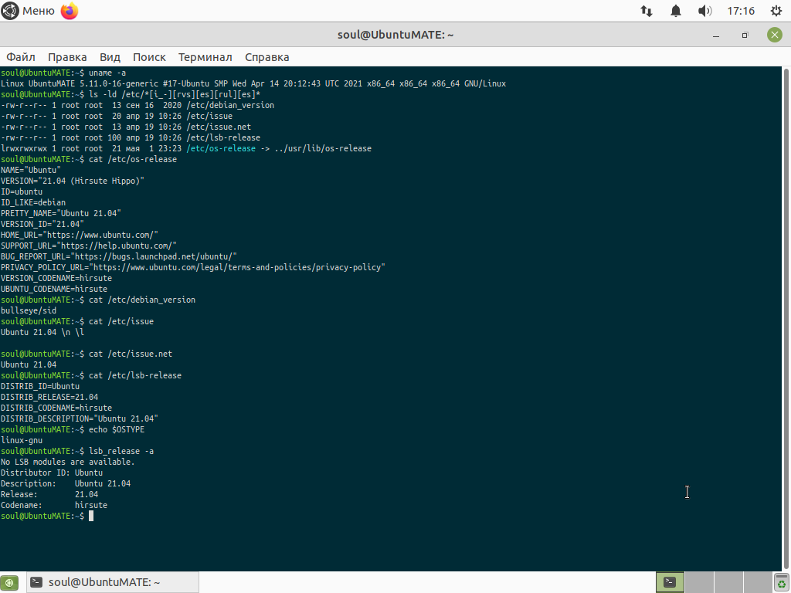Open the Файл menu
This screenshot has width=791, height=593.
pos(21,57)
